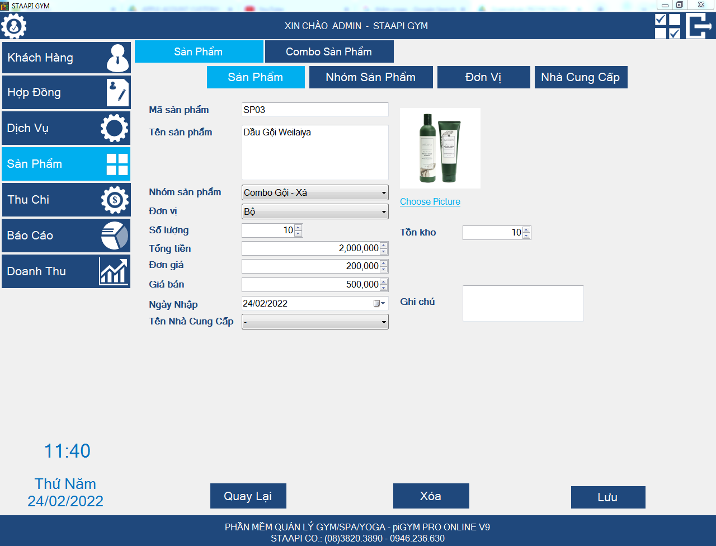
Task: Click the gear logo icon at top left
Action: (14, 26)
